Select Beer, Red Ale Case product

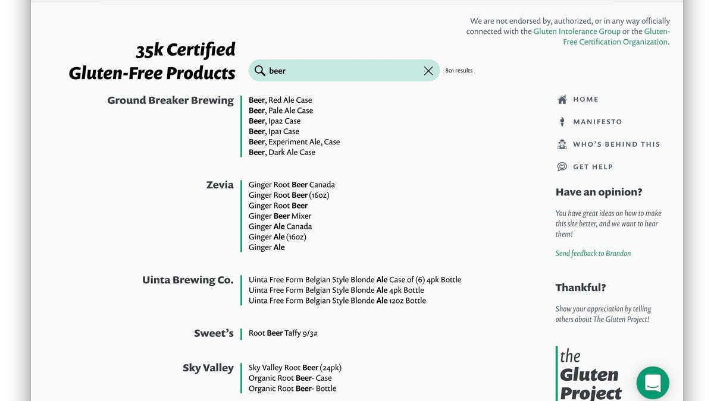click(x=280, y=100)
